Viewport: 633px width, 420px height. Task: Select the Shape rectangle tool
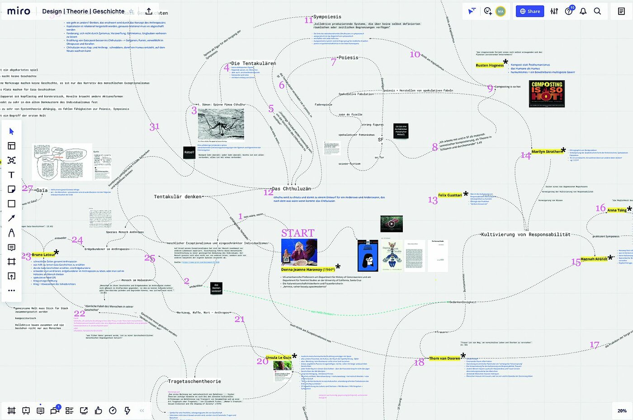click(12, 204)
